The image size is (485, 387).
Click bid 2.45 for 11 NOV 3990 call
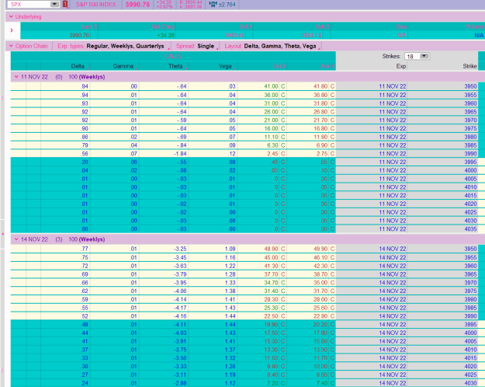(x=272, y=154)
